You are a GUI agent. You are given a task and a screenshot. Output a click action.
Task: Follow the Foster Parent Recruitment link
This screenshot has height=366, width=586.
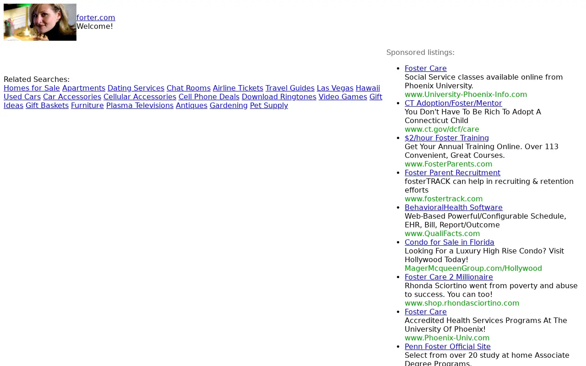click(x=452, y=173)
